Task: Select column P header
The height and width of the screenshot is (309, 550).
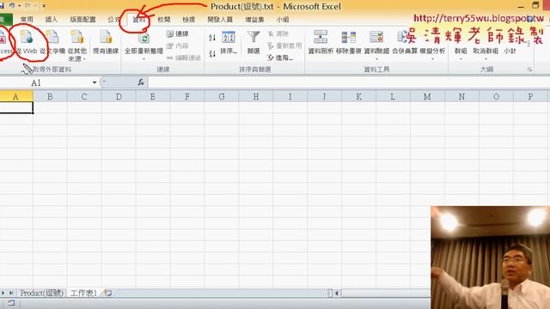Action: click(530, 96)
